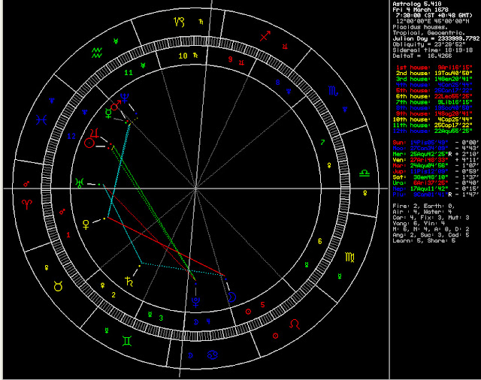Click the 'Learn: 5, Share: 5' line
Viewport: 481px width, 380px height.
(x=424, y=241)
